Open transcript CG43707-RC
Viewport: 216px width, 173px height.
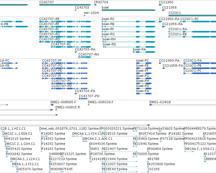coord(61,44)
